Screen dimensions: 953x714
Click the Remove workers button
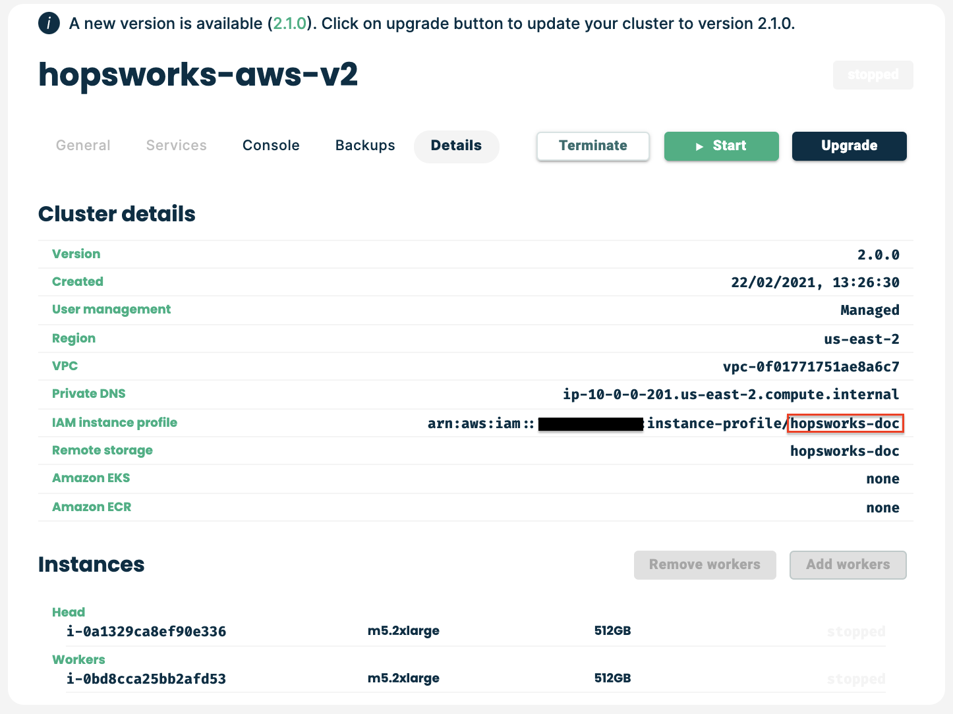705,565
